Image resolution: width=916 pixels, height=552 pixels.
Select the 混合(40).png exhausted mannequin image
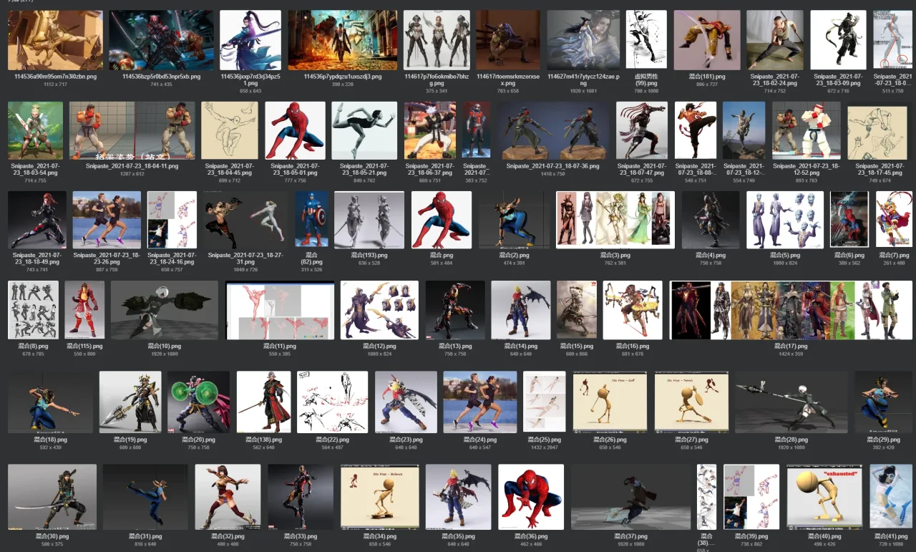coord(824,497)
